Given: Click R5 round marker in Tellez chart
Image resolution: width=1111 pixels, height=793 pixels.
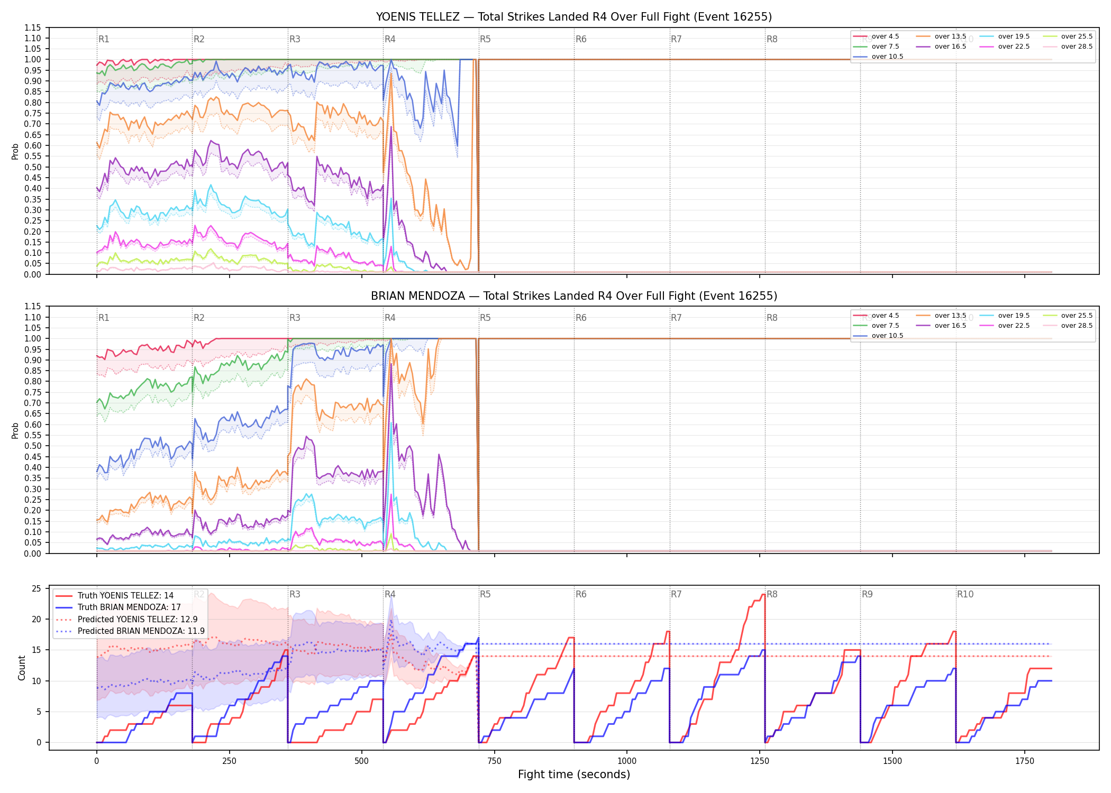Looking at the screenshot, I should pos(485,39).
